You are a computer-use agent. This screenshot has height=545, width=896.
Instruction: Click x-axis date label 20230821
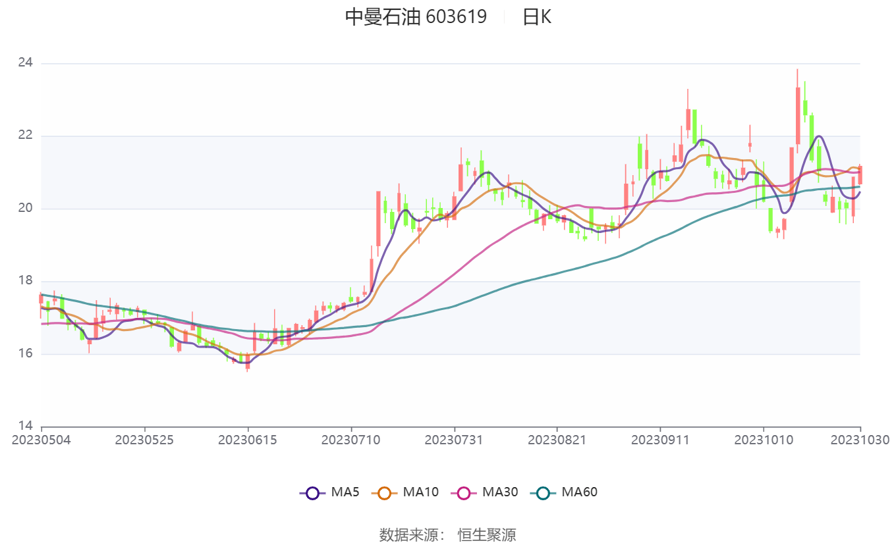pos(557,440)
